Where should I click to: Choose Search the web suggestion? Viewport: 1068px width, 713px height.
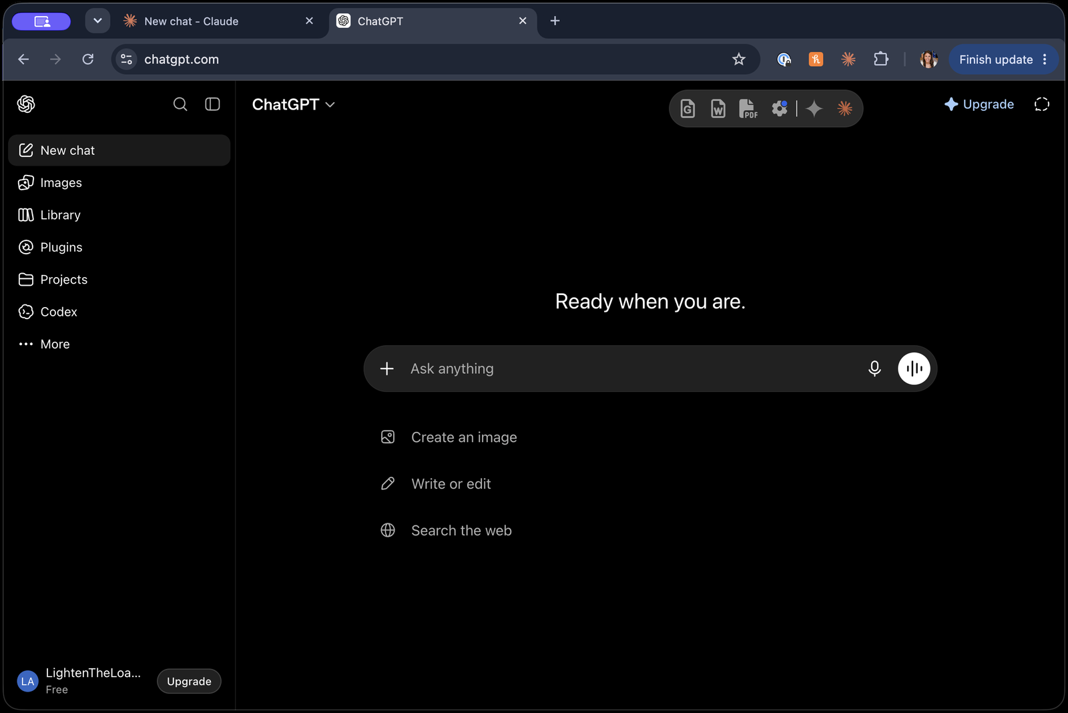461,531
